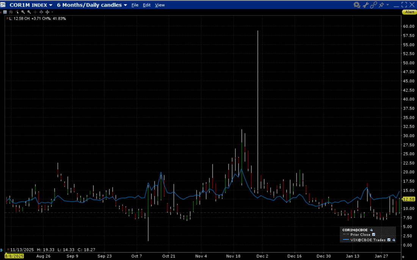Click the chain link window grouping icon
The image size is (417, 260).
(x=374, y=5)
